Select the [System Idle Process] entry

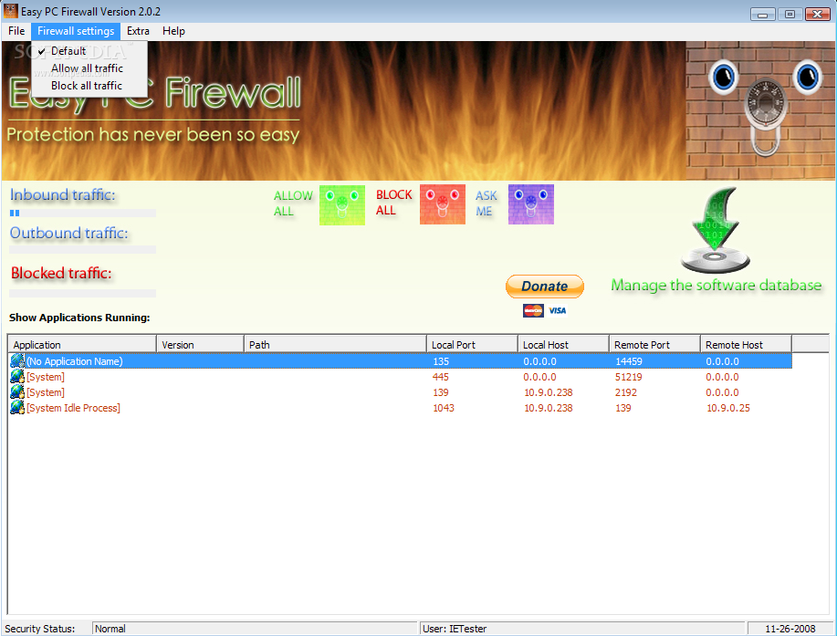(x=74, y=408)
